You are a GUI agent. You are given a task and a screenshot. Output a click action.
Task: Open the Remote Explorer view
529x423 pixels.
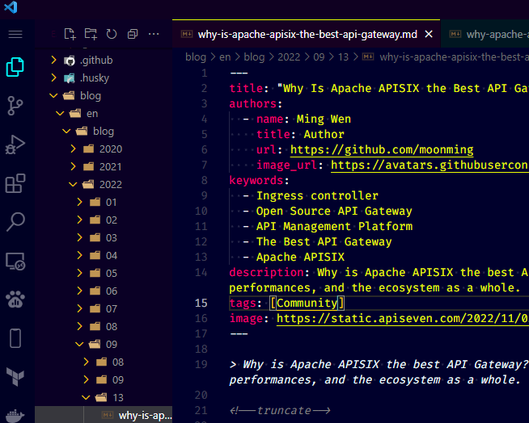pos(15,261)
